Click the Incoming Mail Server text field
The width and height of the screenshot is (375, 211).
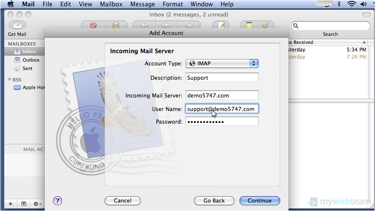pos(221,95)
